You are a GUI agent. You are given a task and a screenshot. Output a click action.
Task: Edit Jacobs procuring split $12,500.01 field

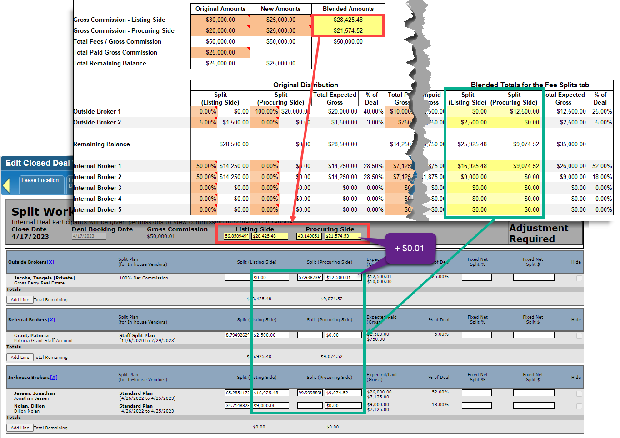pos(343,278)
